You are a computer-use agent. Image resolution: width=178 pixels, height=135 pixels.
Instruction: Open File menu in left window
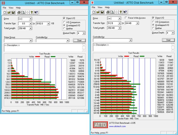pyautogui.click(x=5, y=8)
